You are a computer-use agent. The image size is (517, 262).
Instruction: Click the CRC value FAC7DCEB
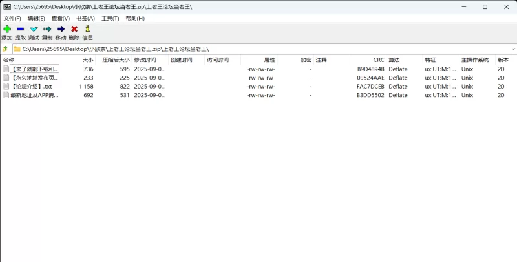click(370, 87)
